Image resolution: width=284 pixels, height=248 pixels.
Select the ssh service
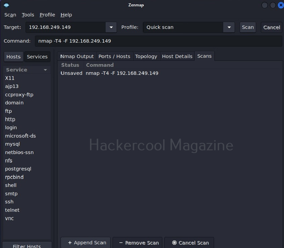pos(27,202)
